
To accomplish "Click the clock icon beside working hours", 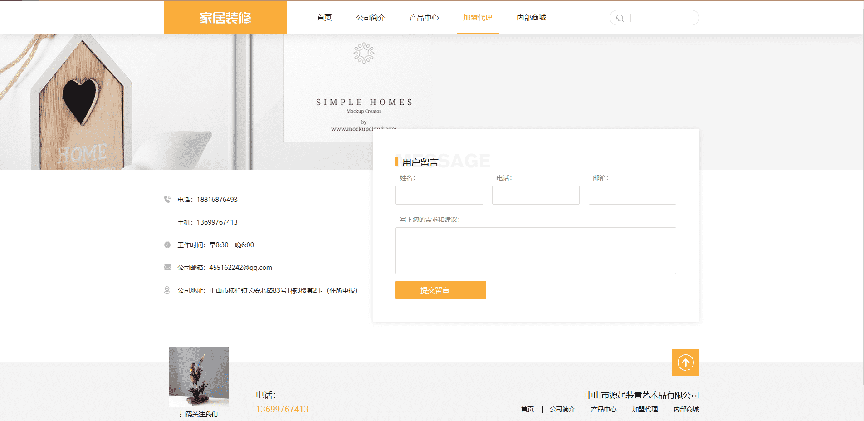I will point(167,245).
